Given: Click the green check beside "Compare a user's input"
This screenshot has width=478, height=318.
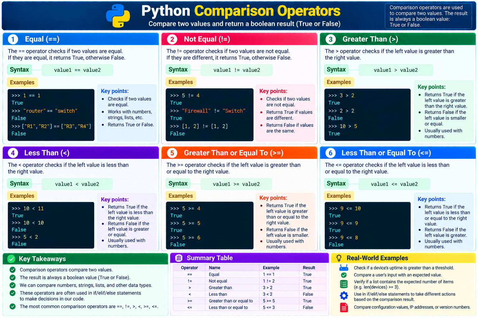Looking at the screenshot, I should (344, 275).
